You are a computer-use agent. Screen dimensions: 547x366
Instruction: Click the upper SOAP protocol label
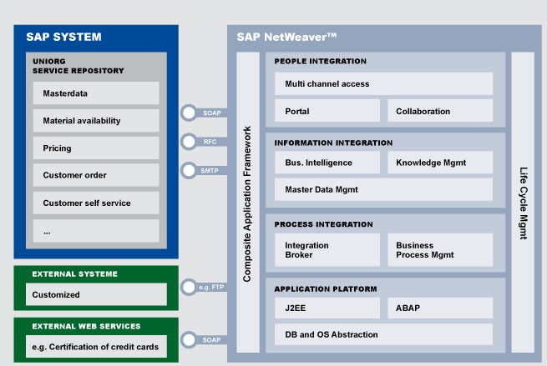point(212,113)
